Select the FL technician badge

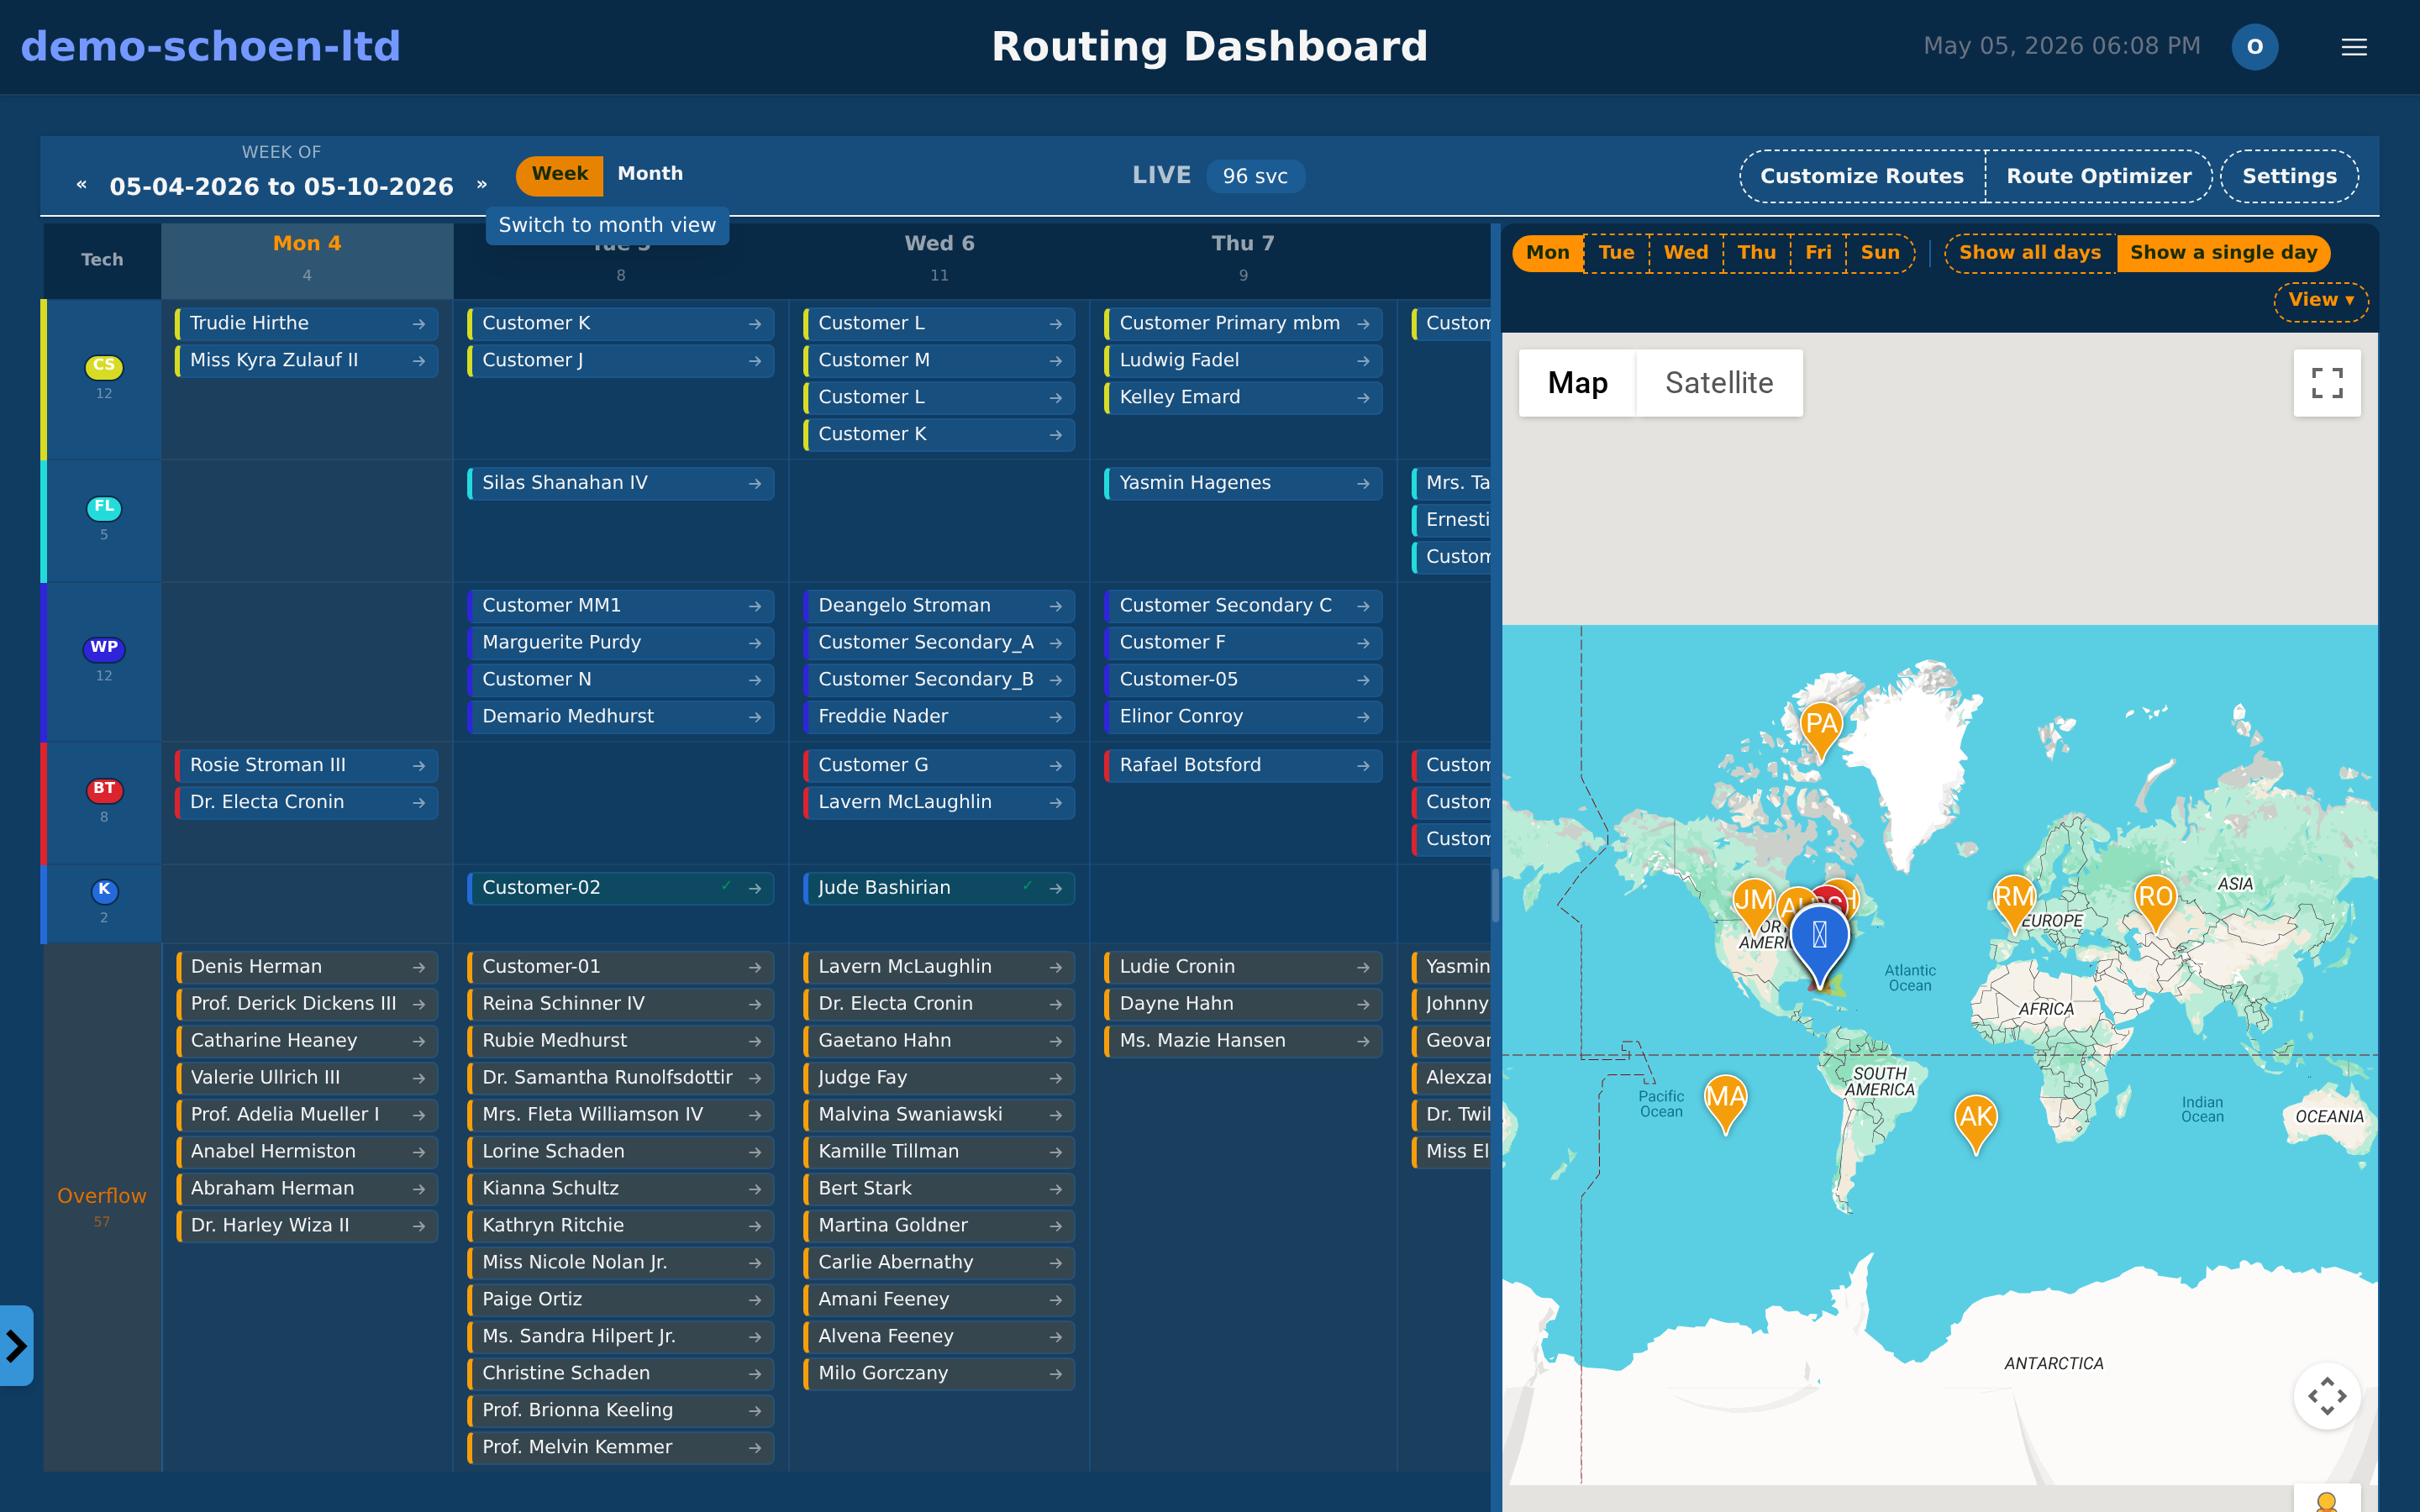tap(104, 507)
